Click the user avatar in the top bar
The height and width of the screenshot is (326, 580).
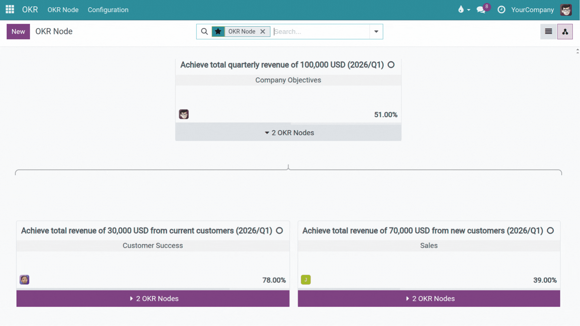point(566,10)
